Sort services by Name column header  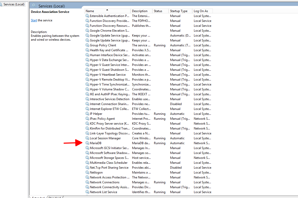click(x=107, y=11)
